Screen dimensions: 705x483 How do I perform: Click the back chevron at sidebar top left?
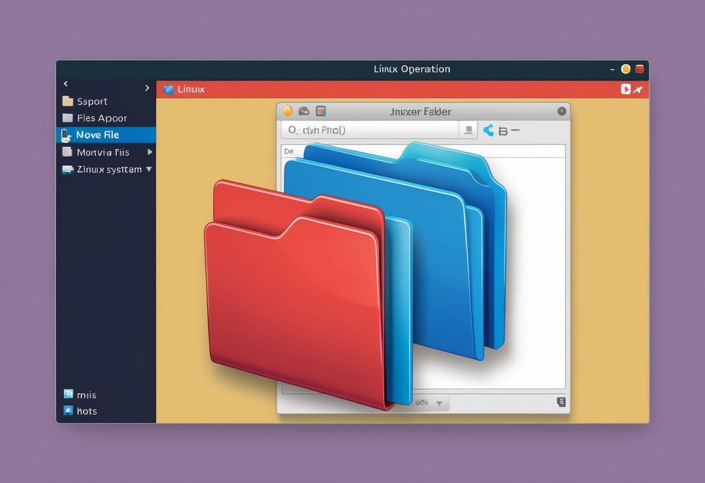click(65, 83)
